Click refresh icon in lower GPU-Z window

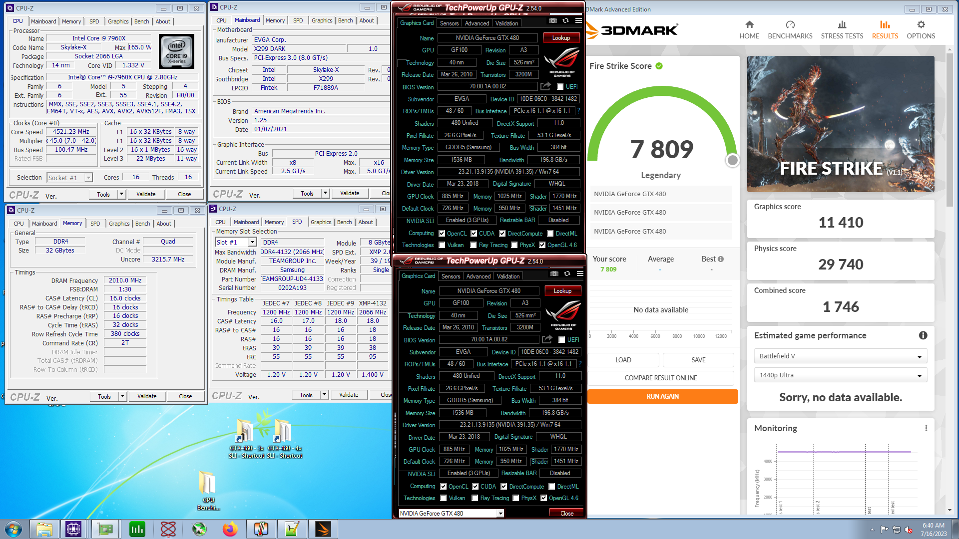click(x=567, y=274)
